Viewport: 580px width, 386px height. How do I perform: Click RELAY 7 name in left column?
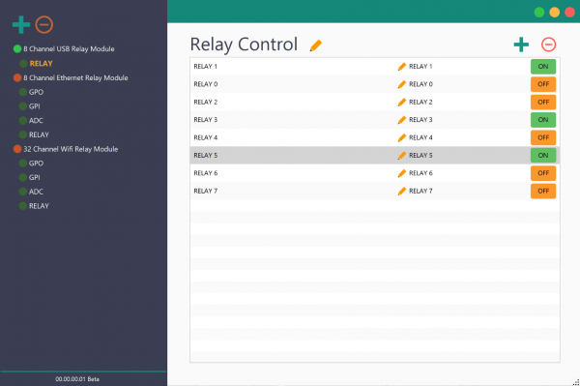205,191
